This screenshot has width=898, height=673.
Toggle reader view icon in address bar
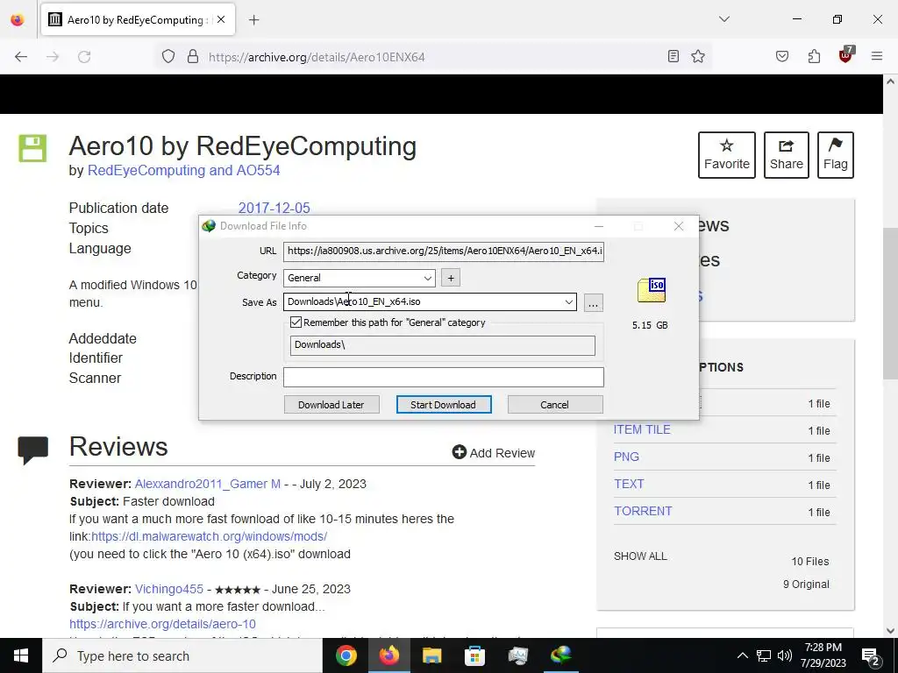coord(673,56)
